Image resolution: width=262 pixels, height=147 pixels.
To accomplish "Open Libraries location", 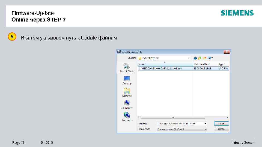I will tap(127, 93).
